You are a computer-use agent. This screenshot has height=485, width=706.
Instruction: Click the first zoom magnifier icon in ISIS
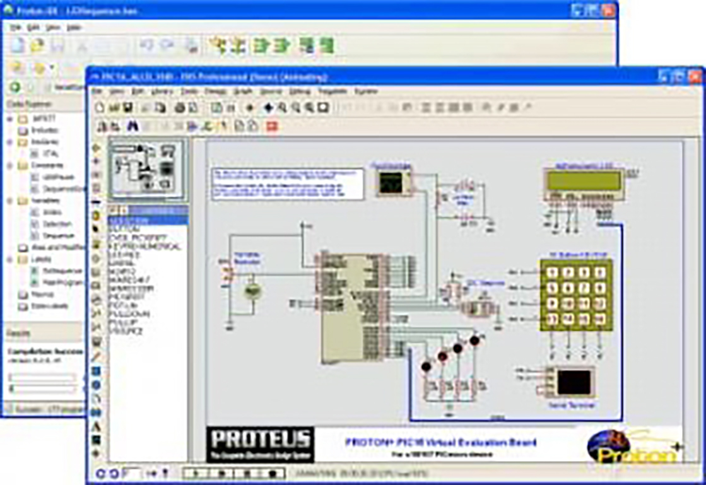(282, 108)
